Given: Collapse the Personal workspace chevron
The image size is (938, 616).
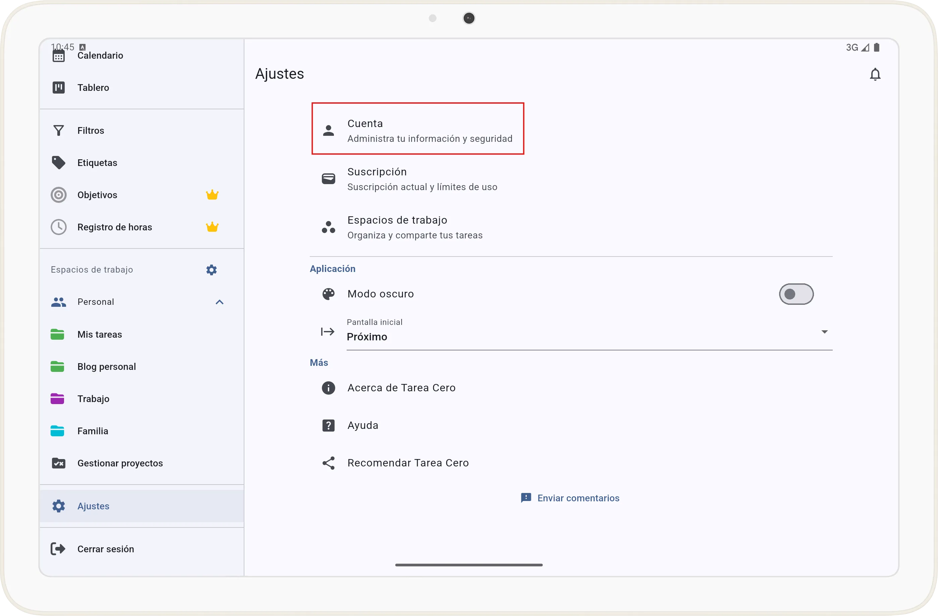Looking at the screenshot, I should point(220,302).
